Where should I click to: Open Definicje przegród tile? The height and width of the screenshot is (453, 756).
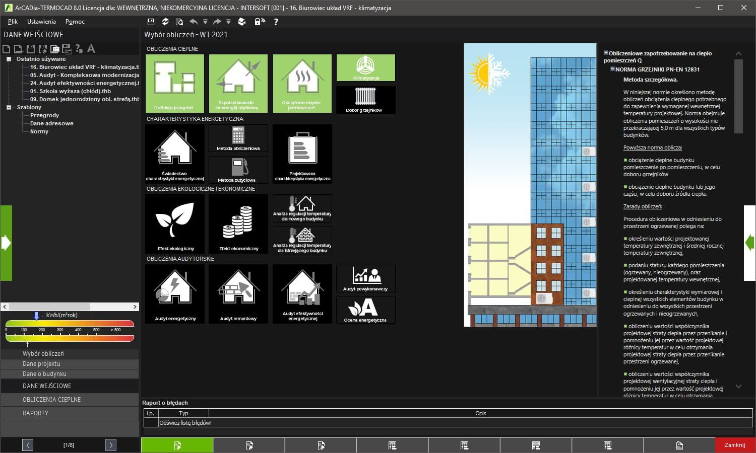(x=175, y=83)
